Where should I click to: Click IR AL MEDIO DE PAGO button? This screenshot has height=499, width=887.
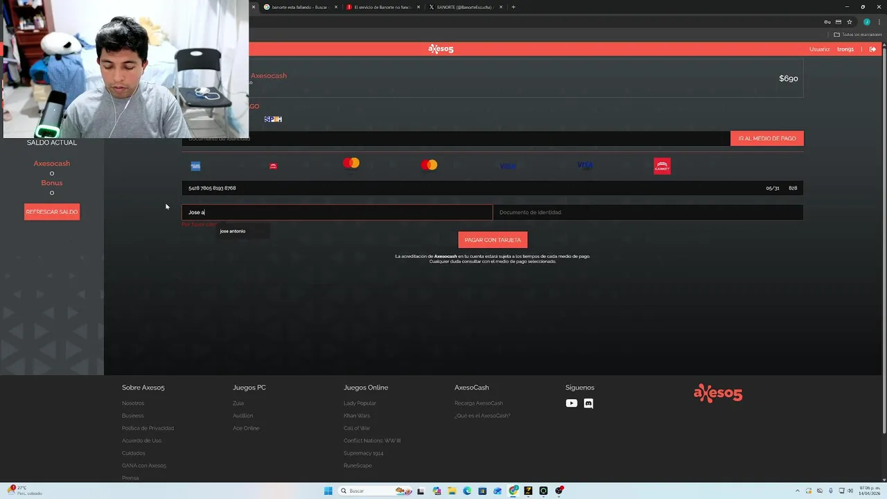tap(767, 139)
